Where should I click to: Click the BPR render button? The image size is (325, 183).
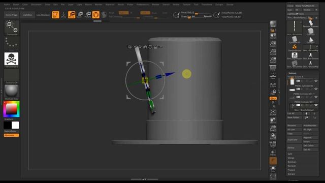[x=273, y=24]
